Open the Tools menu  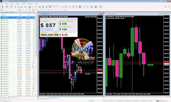coord(24,4)
